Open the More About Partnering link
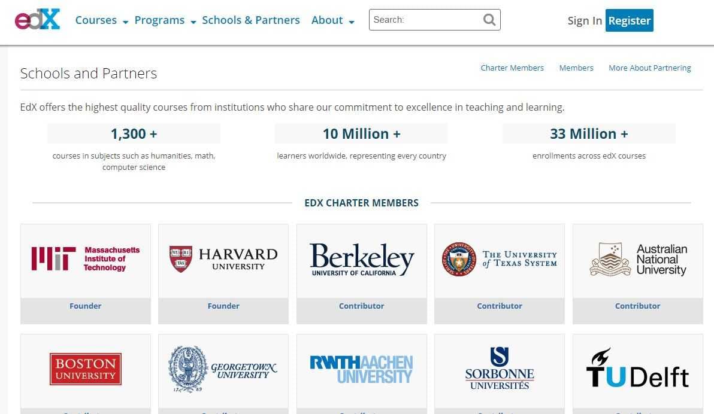The width and height of the screenshot is (714, 414). (x=649, y=68)
